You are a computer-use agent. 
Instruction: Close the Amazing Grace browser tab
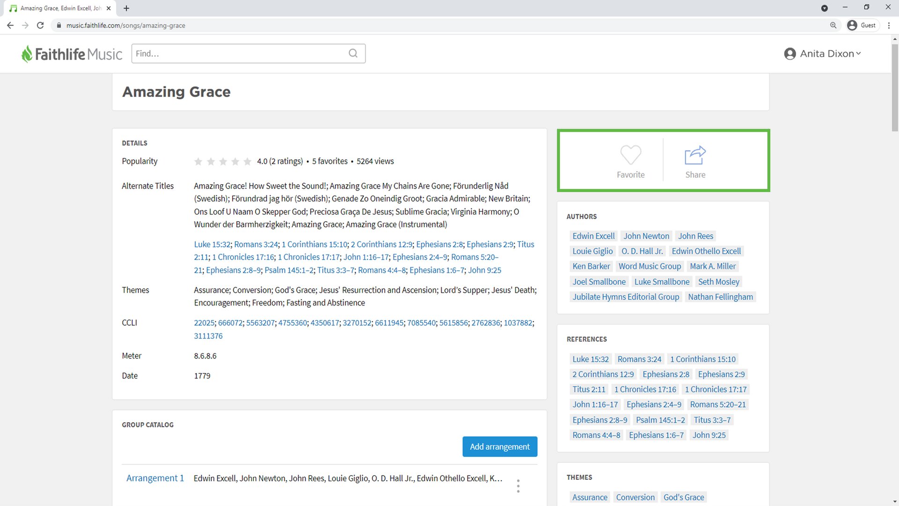tap(109, 8)
